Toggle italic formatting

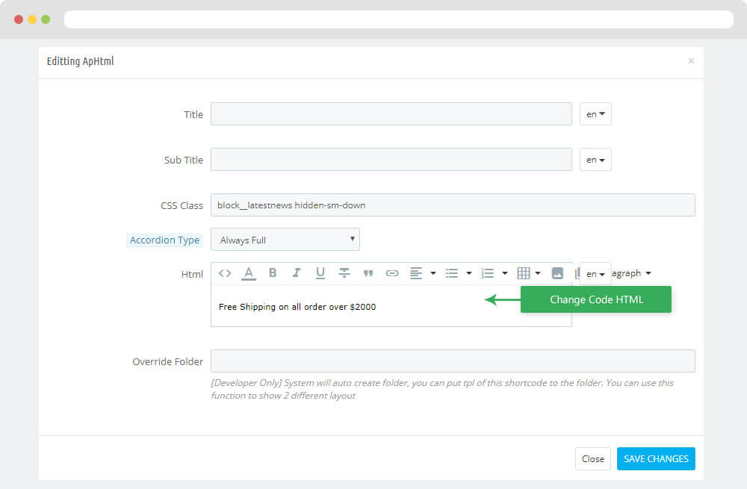(x=297, y=272)
